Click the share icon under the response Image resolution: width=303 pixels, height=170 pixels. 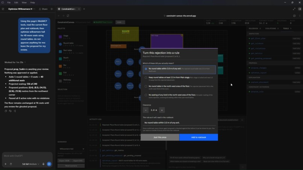click(x=15, y=111)
